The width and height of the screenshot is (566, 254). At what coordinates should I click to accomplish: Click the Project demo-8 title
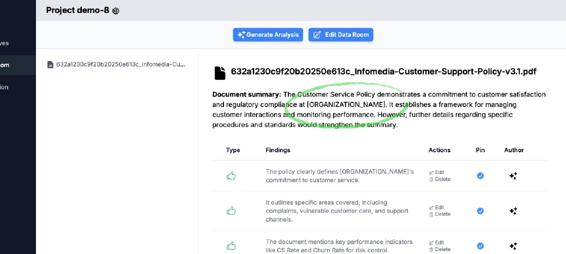tap(77, 11)
